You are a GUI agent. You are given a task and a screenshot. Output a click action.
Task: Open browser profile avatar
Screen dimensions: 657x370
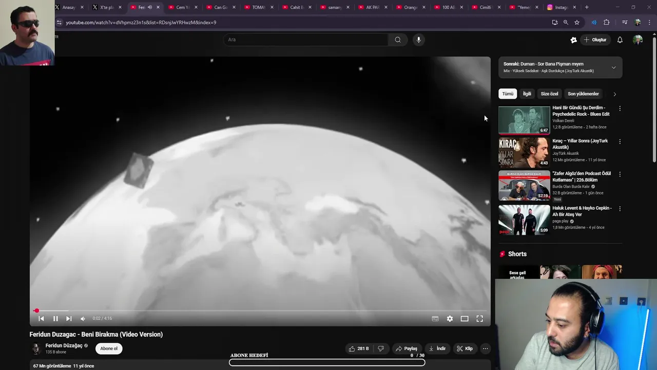pos(638,23)
